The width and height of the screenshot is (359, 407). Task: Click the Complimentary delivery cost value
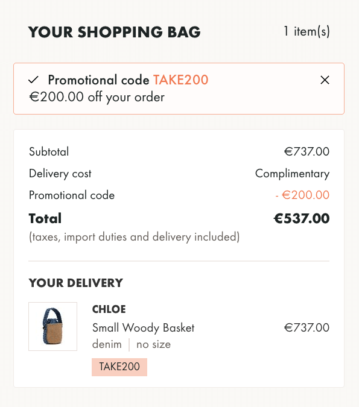(292, 174)
